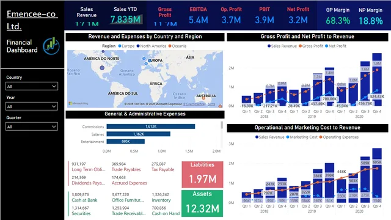The height and width of the screenshot is (220, 391).
Task: Click Gross Profit and Net Profit to Revenue header
Action: coord(307,37)
